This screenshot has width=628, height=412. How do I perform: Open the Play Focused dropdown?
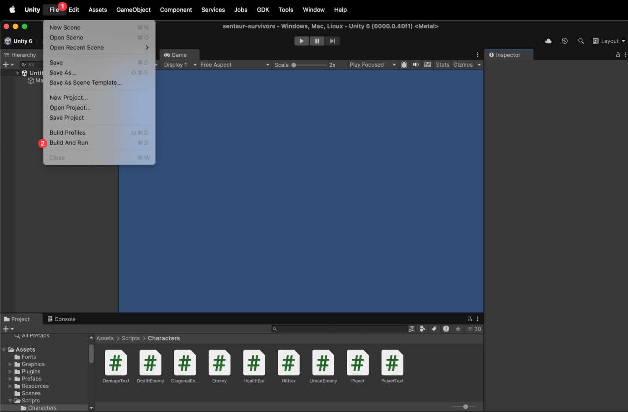coord(372,65)
